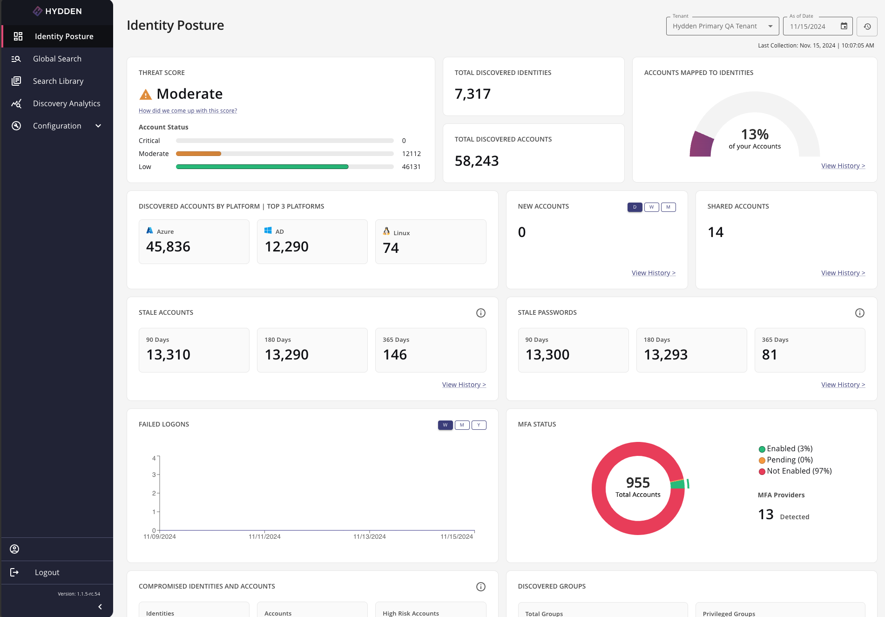885x617 pixels.
Task: Click the Stale Accounts 90 Days card
Action: pyautogui.click(x=194, y=350)
